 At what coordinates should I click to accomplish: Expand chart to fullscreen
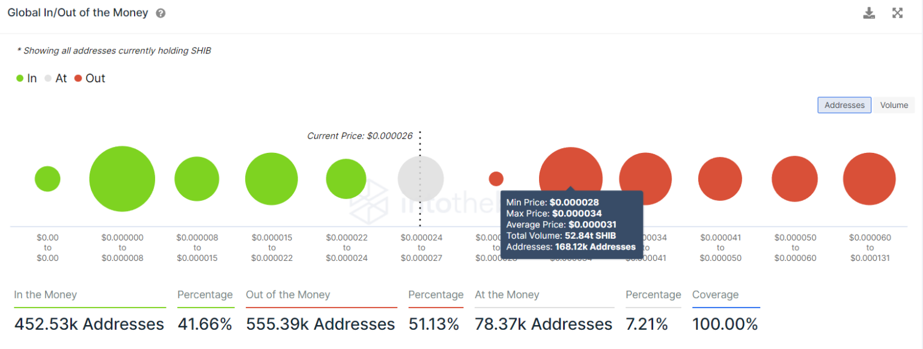[897, 13]
